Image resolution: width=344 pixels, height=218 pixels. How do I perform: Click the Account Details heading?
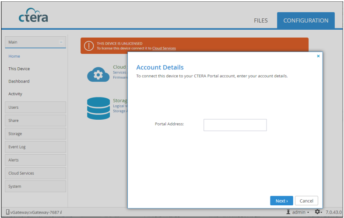coord(160,67)
